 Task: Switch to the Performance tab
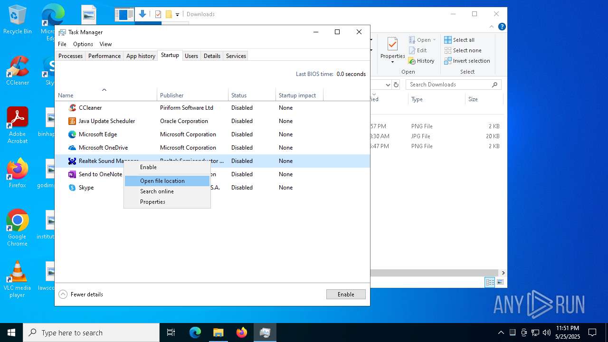click(104, 56)
